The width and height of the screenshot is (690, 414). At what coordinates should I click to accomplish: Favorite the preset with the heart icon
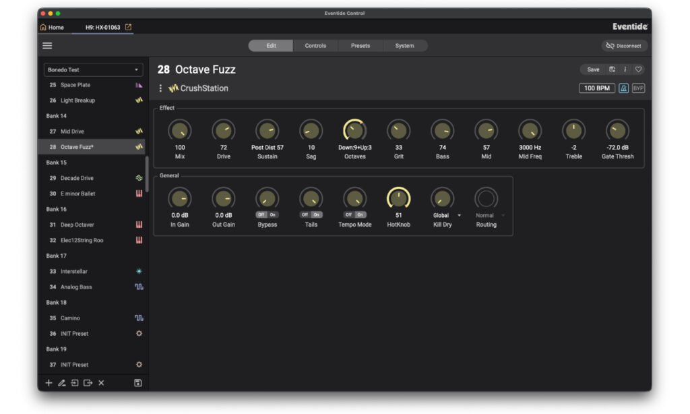click(x=638, y=69)
